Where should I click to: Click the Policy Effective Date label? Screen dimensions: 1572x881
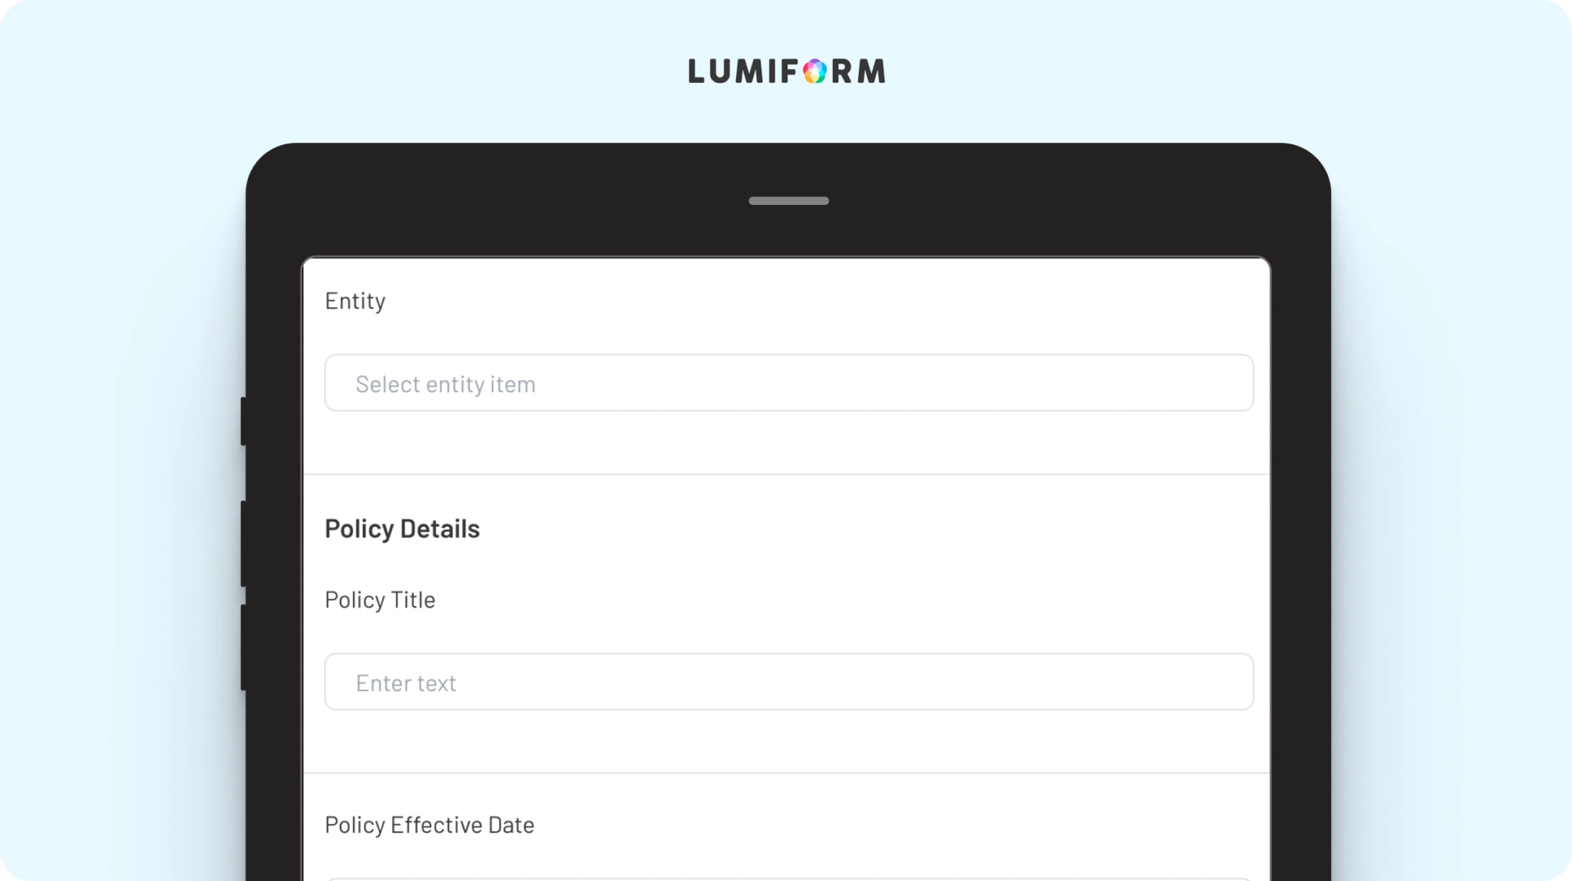point(429,825)
